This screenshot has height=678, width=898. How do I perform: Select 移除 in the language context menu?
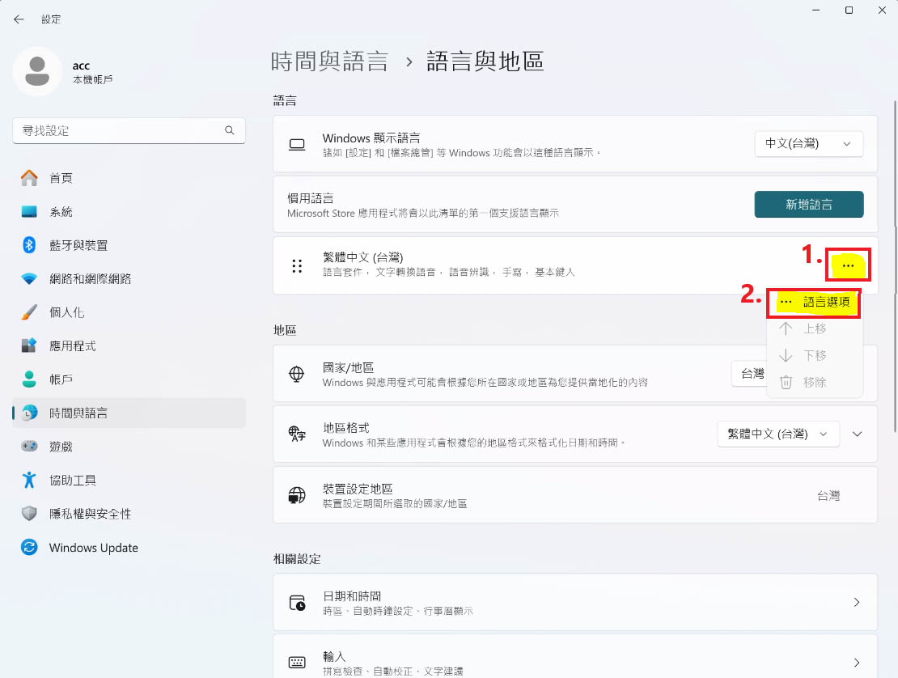pyautogui.click(x=814, y=382)
